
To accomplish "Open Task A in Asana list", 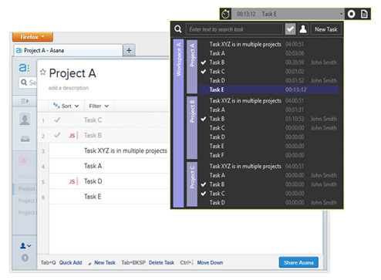I will click(93, 166).
